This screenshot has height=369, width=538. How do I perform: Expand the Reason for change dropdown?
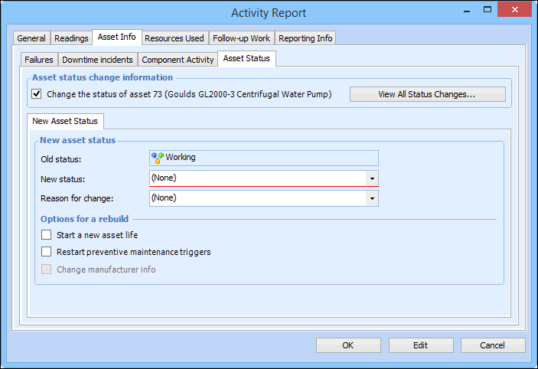pyautogui.click(x=372, y=198)
